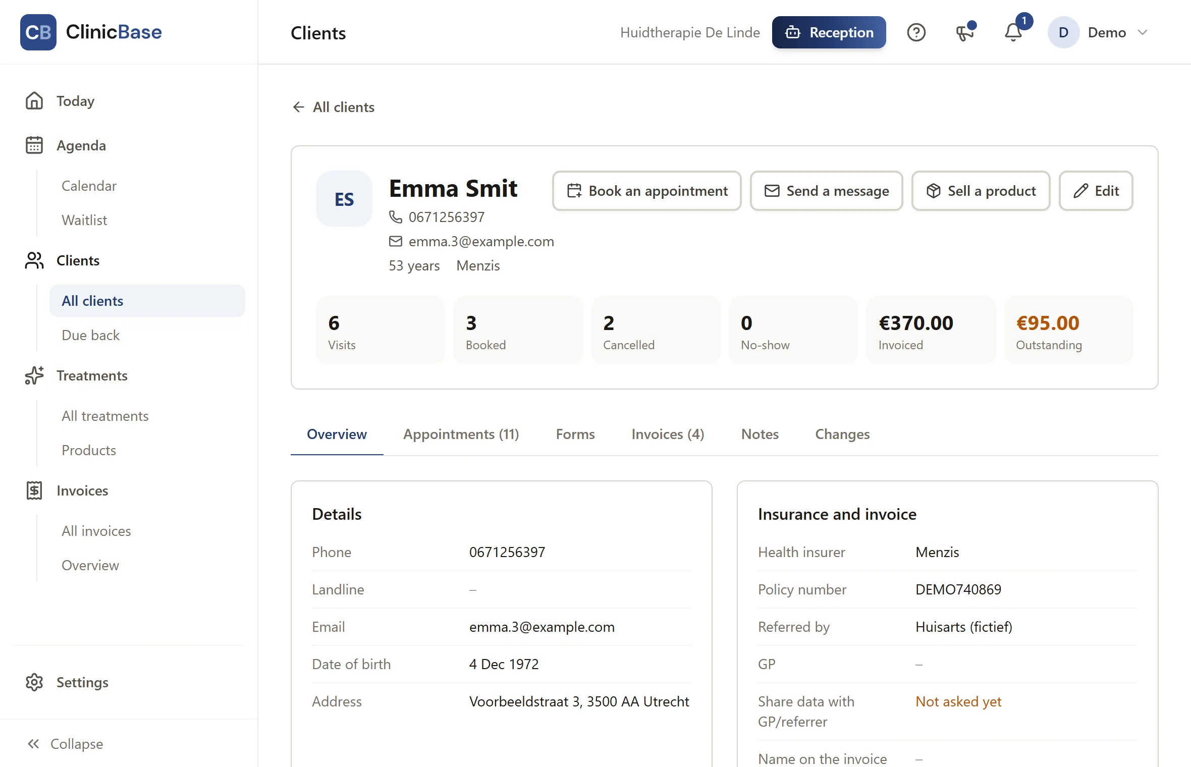Click the Collapse double-chevron icon
The width and height of the screenshot is (1191, 767).
click(33, 744)
